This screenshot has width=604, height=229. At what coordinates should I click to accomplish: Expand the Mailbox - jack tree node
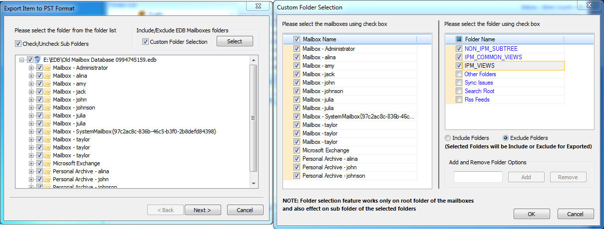(x=31, y=92)
